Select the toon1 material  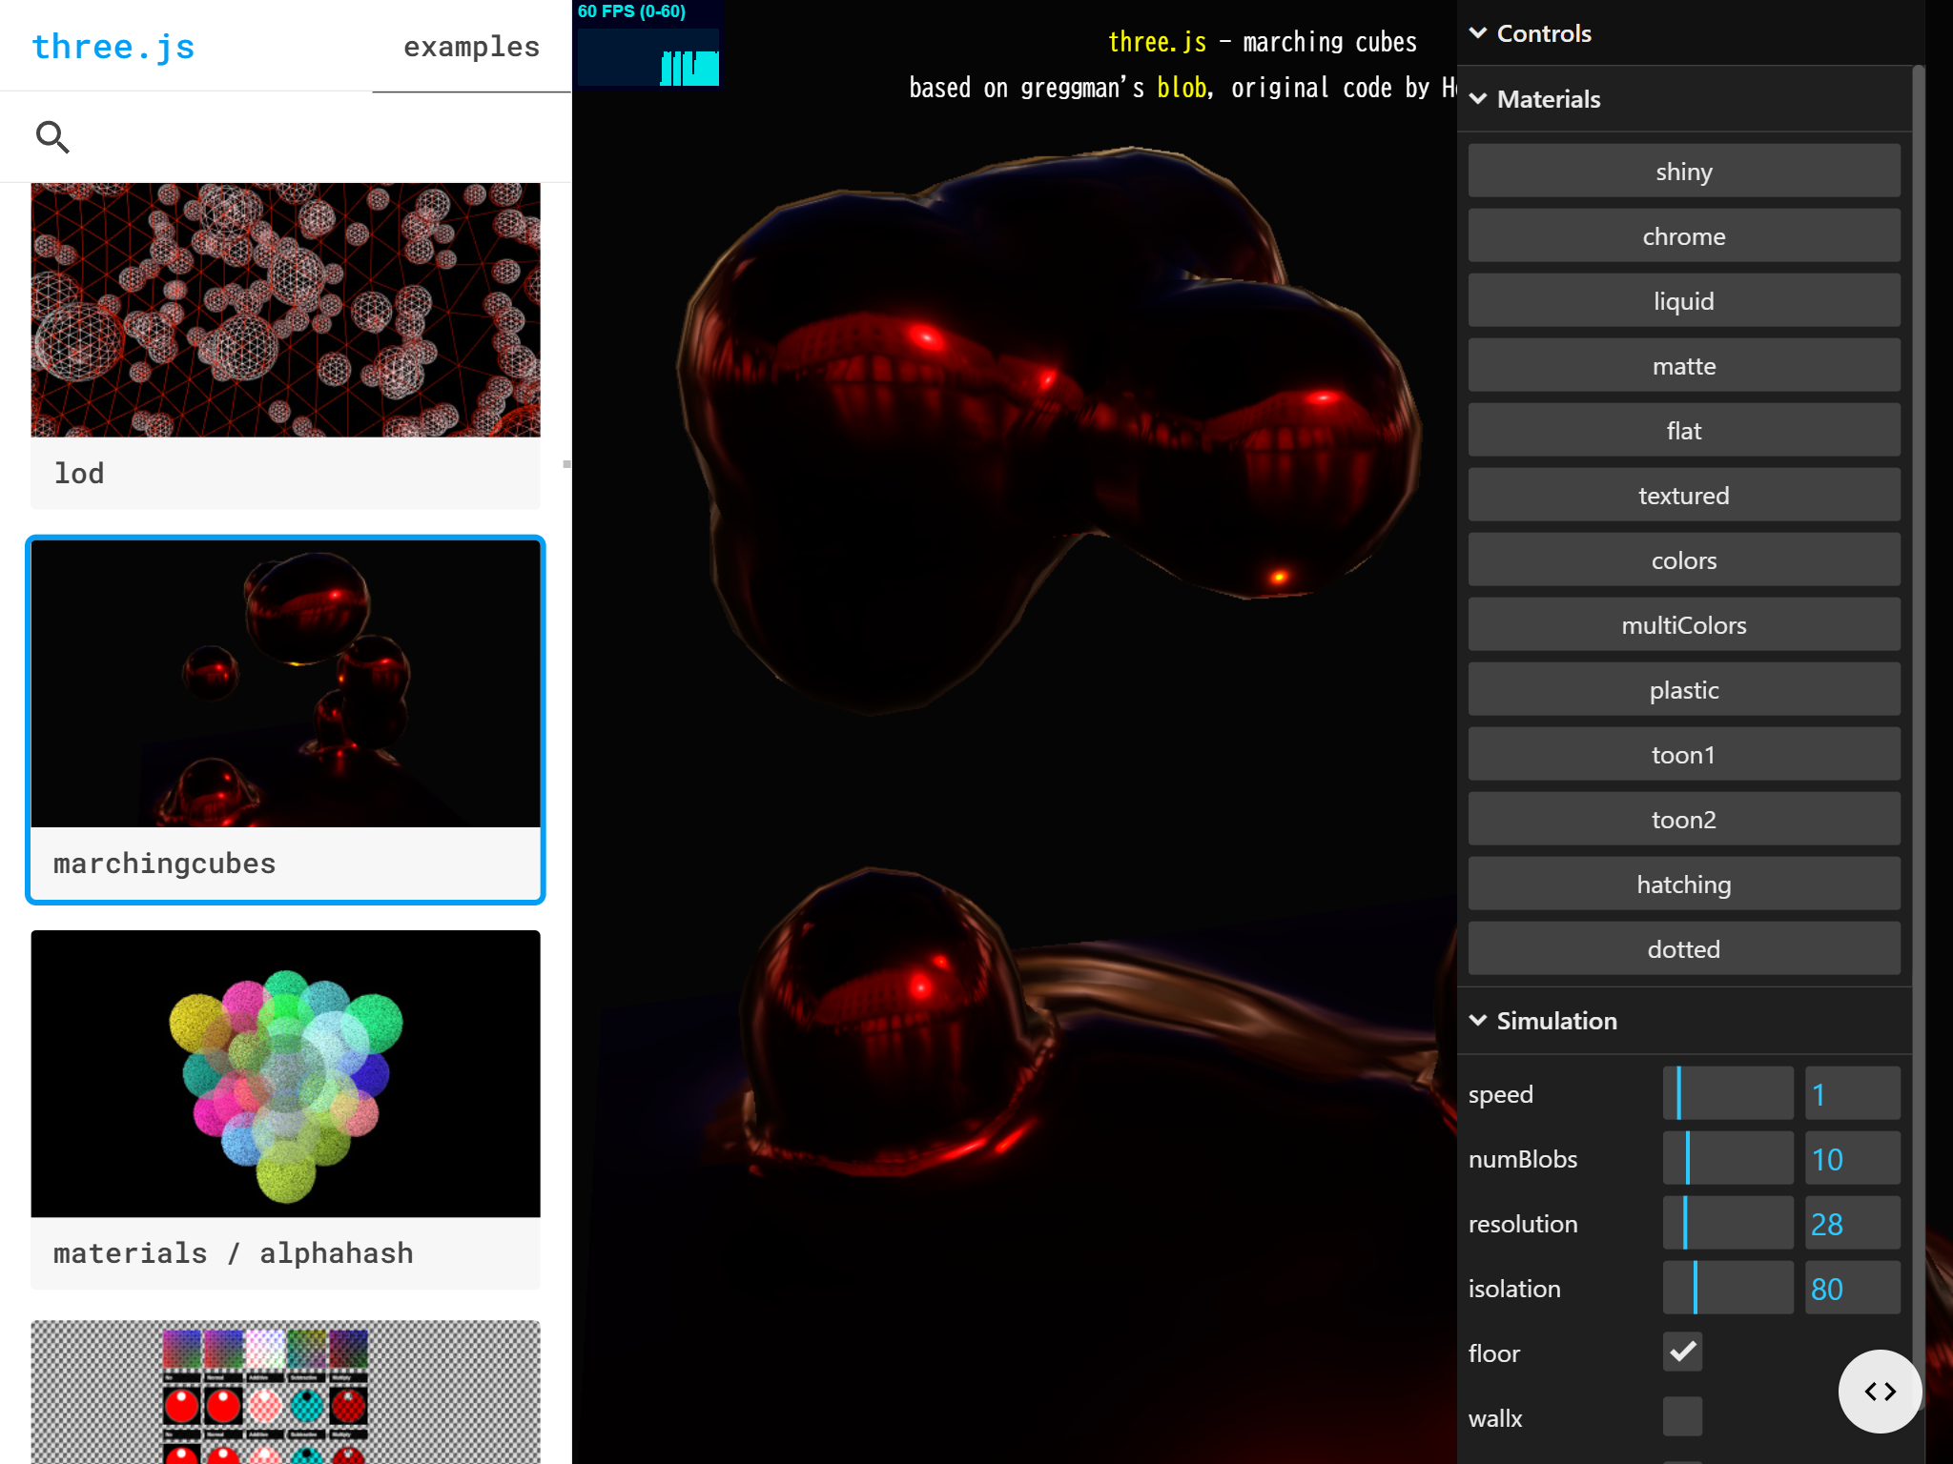(x=1684, y=755)
